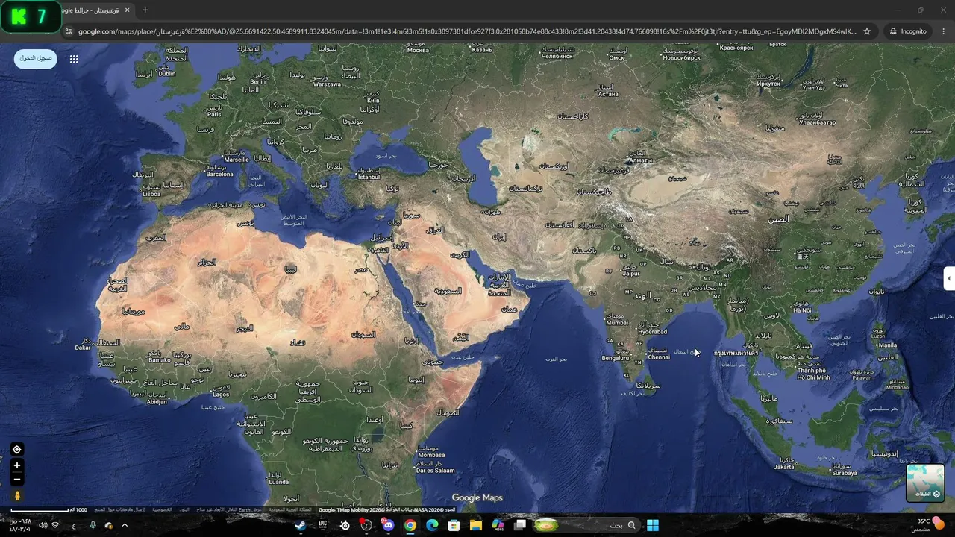The height and width of the screenshot is (537, 955).
Task: Launch Microsoft Edge from taskbar
Action: tap(432, 525)
